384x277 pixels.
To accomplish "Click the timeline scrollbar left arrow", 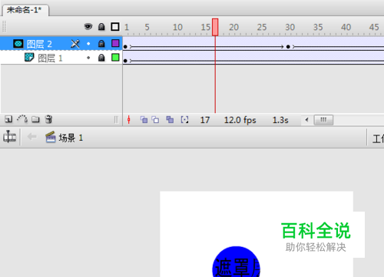I will (306, 120).
